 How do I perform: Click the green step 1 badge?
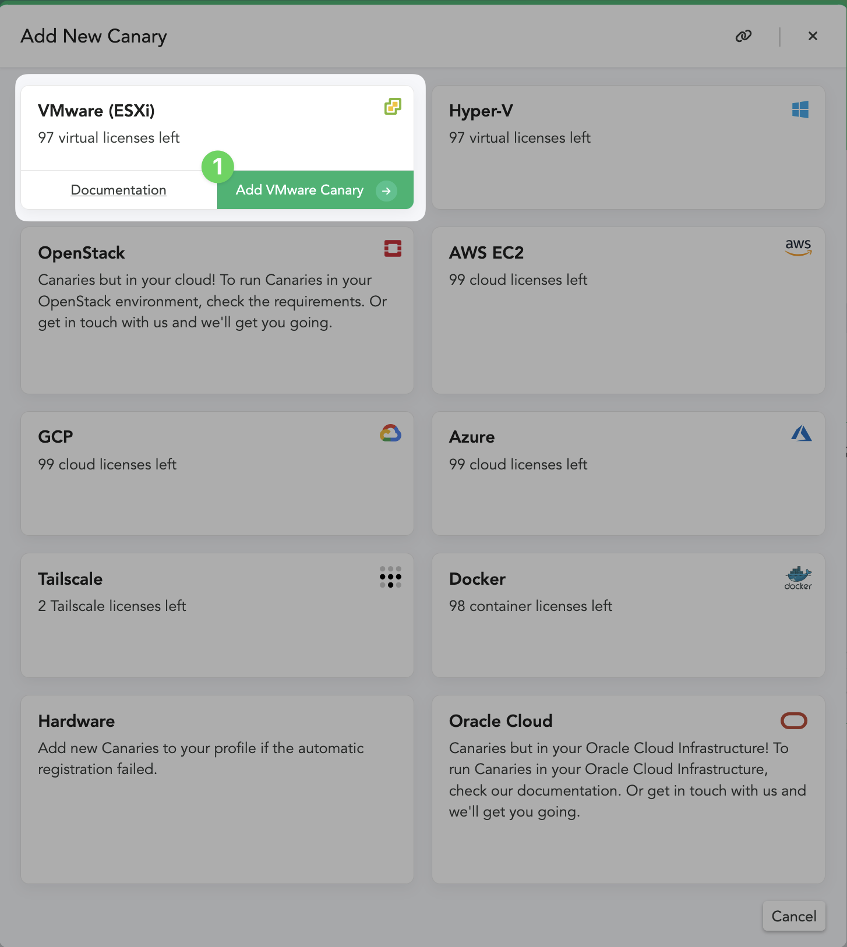click(x=218, y=167)
